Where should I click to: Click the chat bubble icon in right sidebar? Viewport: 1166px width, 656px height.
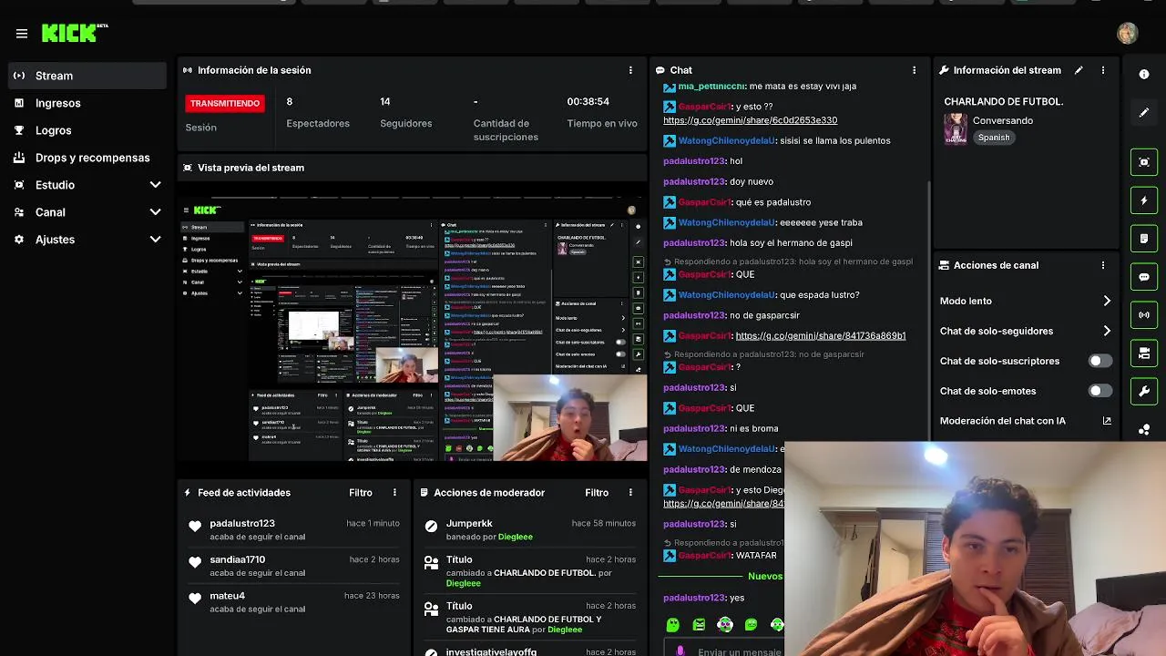pyautogui.click(x=1144, y=277)
